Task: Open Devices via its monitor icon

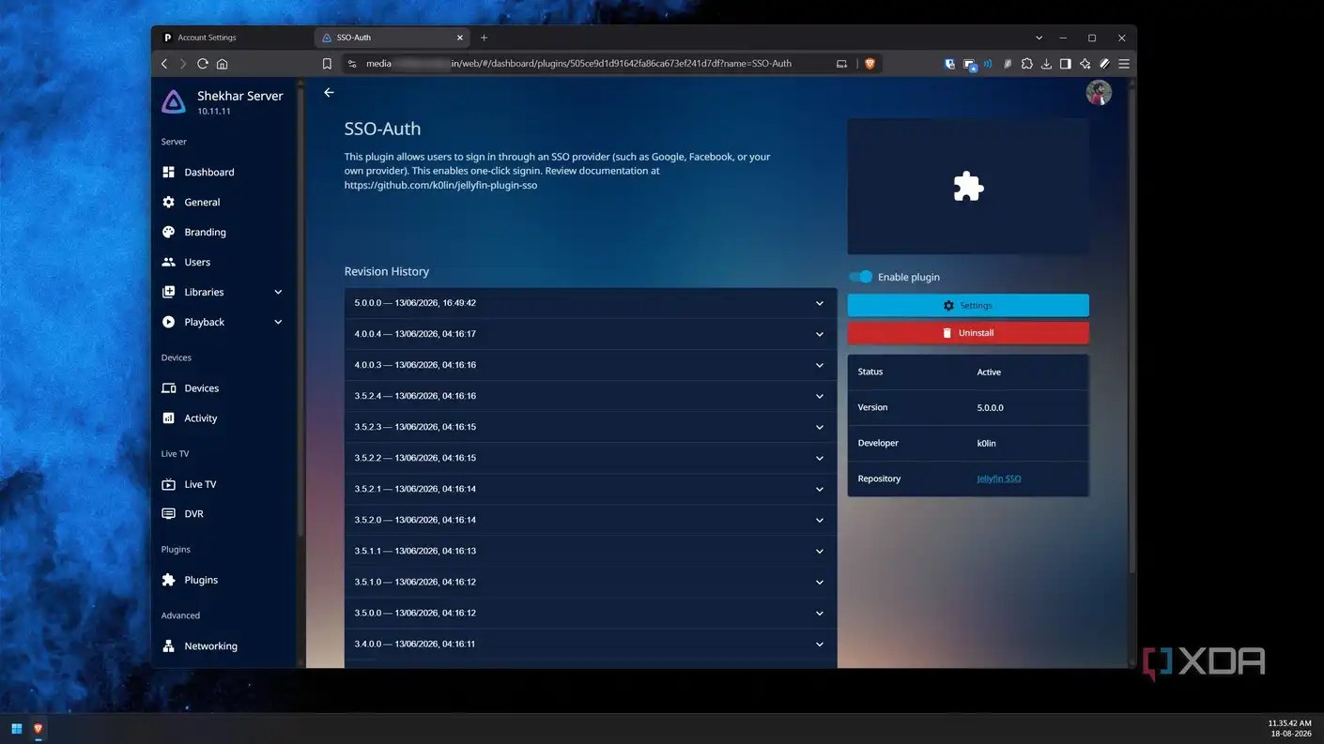Action: pos(168,387)
